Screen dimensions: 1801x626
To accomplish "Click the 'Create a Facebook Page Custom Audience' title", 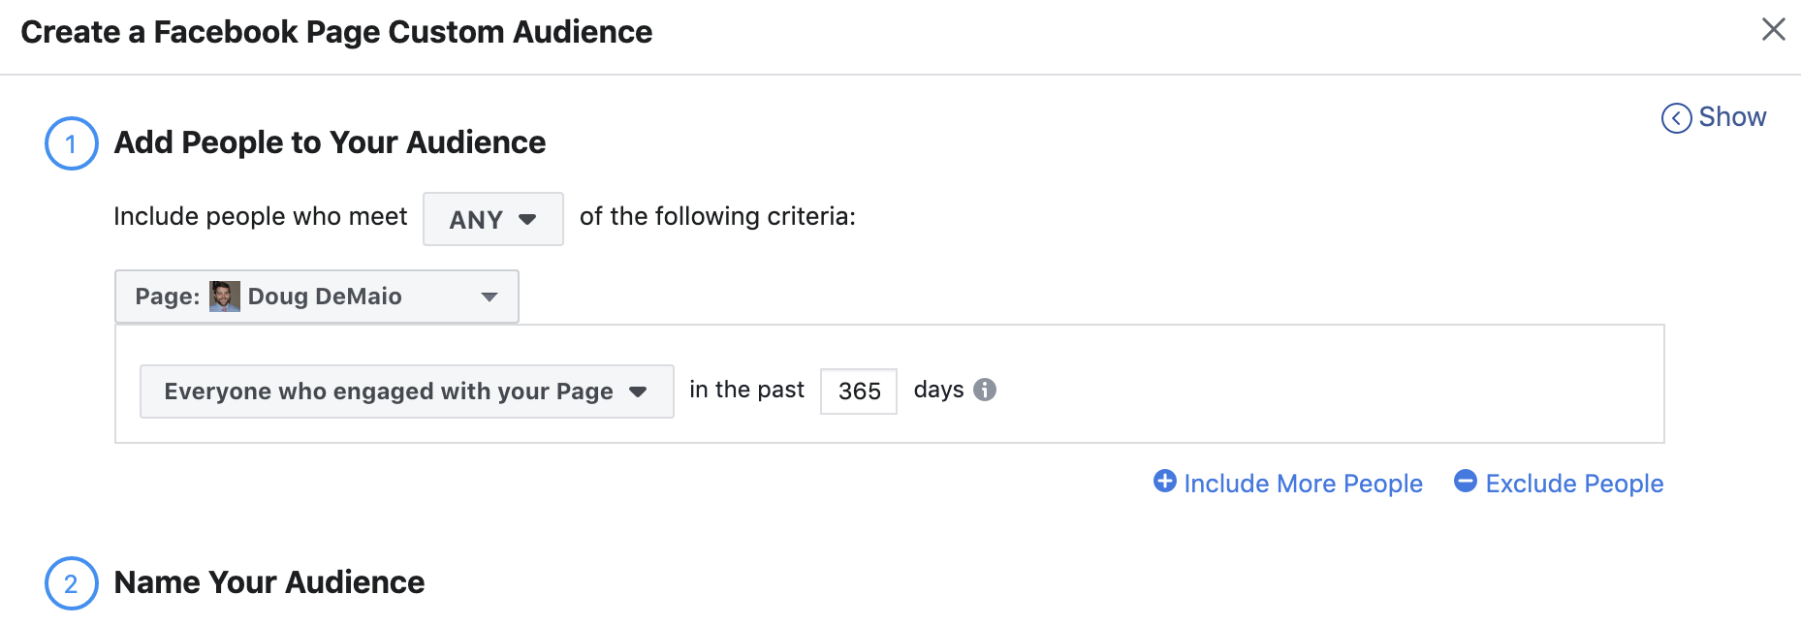I will tap(336, 32).
